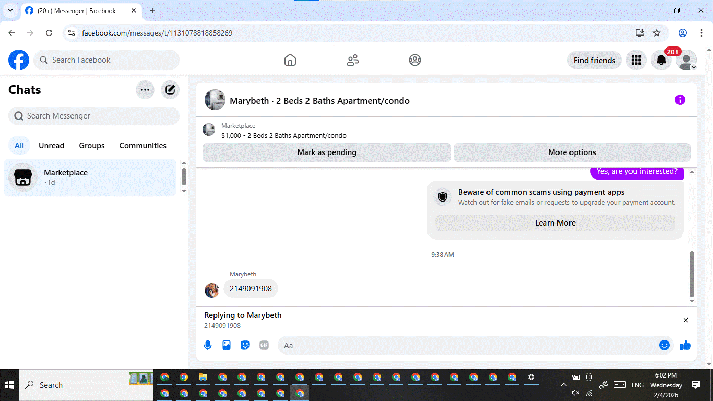Open the account profile avatar menu
This screenshot has height=401, width=713.
pos(686,60)
